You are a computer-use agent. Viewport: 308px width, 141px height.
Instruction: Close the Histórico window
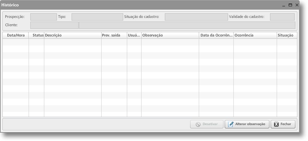pyautogui.click(x=297, y=5)
